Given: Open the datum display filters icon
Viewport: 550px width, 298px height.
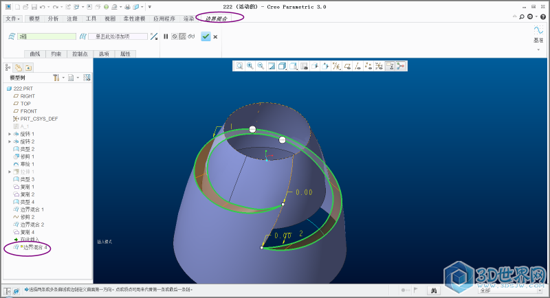Looking at the screenshot, I should tap(336, 66).
